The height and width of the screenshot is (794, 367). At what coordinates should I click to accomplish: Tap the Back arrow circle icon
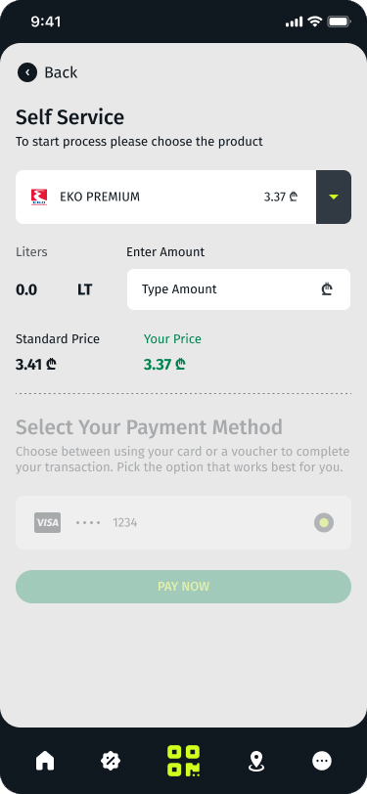coord(27,72)
